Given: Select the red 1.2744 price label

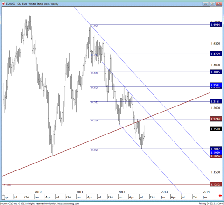Looking at the screenshot, I should (216, 119).
